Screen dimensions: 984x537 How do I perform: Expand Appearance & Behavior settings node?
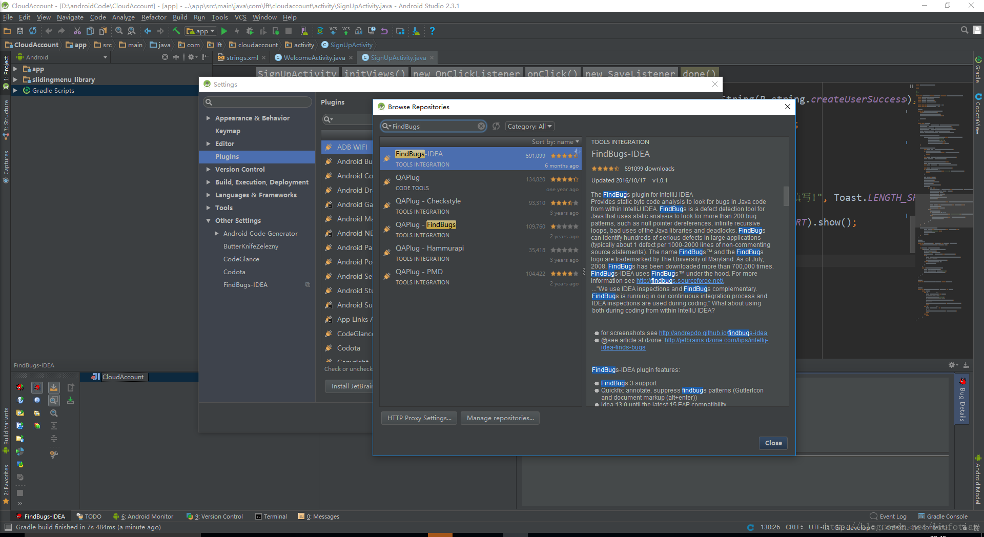(209, 118)
